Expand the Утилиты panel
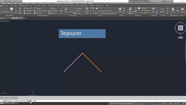This screenshot has width=186, height=105. tap(164, 15)
